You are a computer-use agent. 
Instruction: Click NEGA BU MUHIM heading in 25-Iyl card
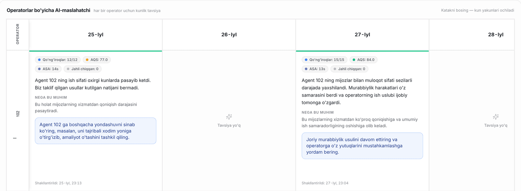(x=51, y=98)
